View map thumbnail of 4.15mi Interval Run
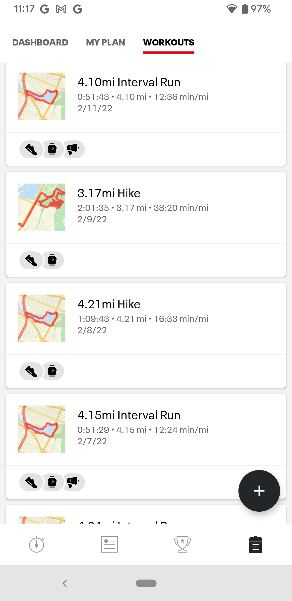The width and height of the screenshot is (292, 601). (42, 429)
